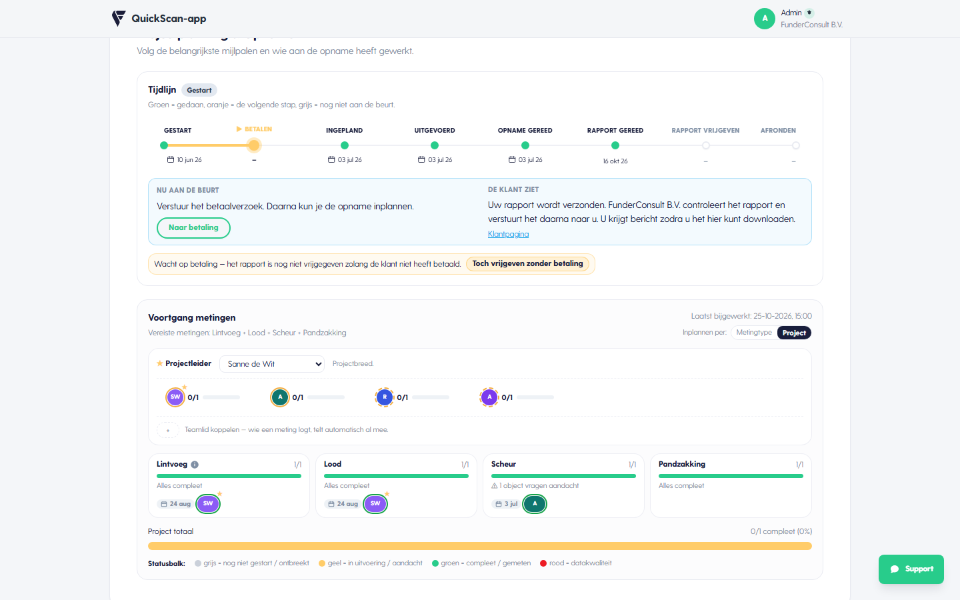Viewport: 960px width, 600px height.
Task: Click the Ingepland timeline milestone dot
Action: (345, 145)
